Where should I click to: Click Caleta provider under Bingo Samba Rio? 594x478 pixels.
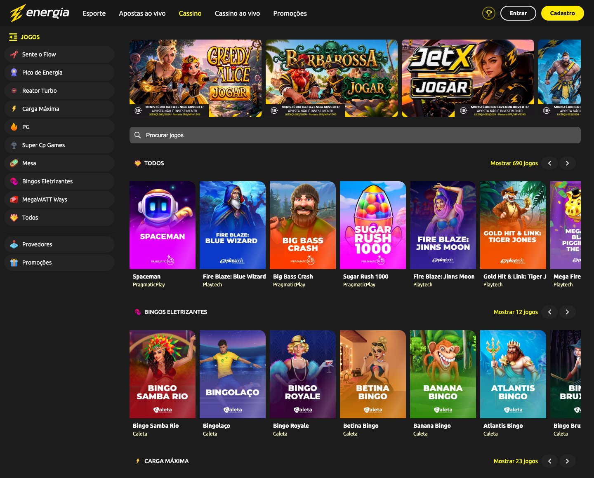[140, 434]
